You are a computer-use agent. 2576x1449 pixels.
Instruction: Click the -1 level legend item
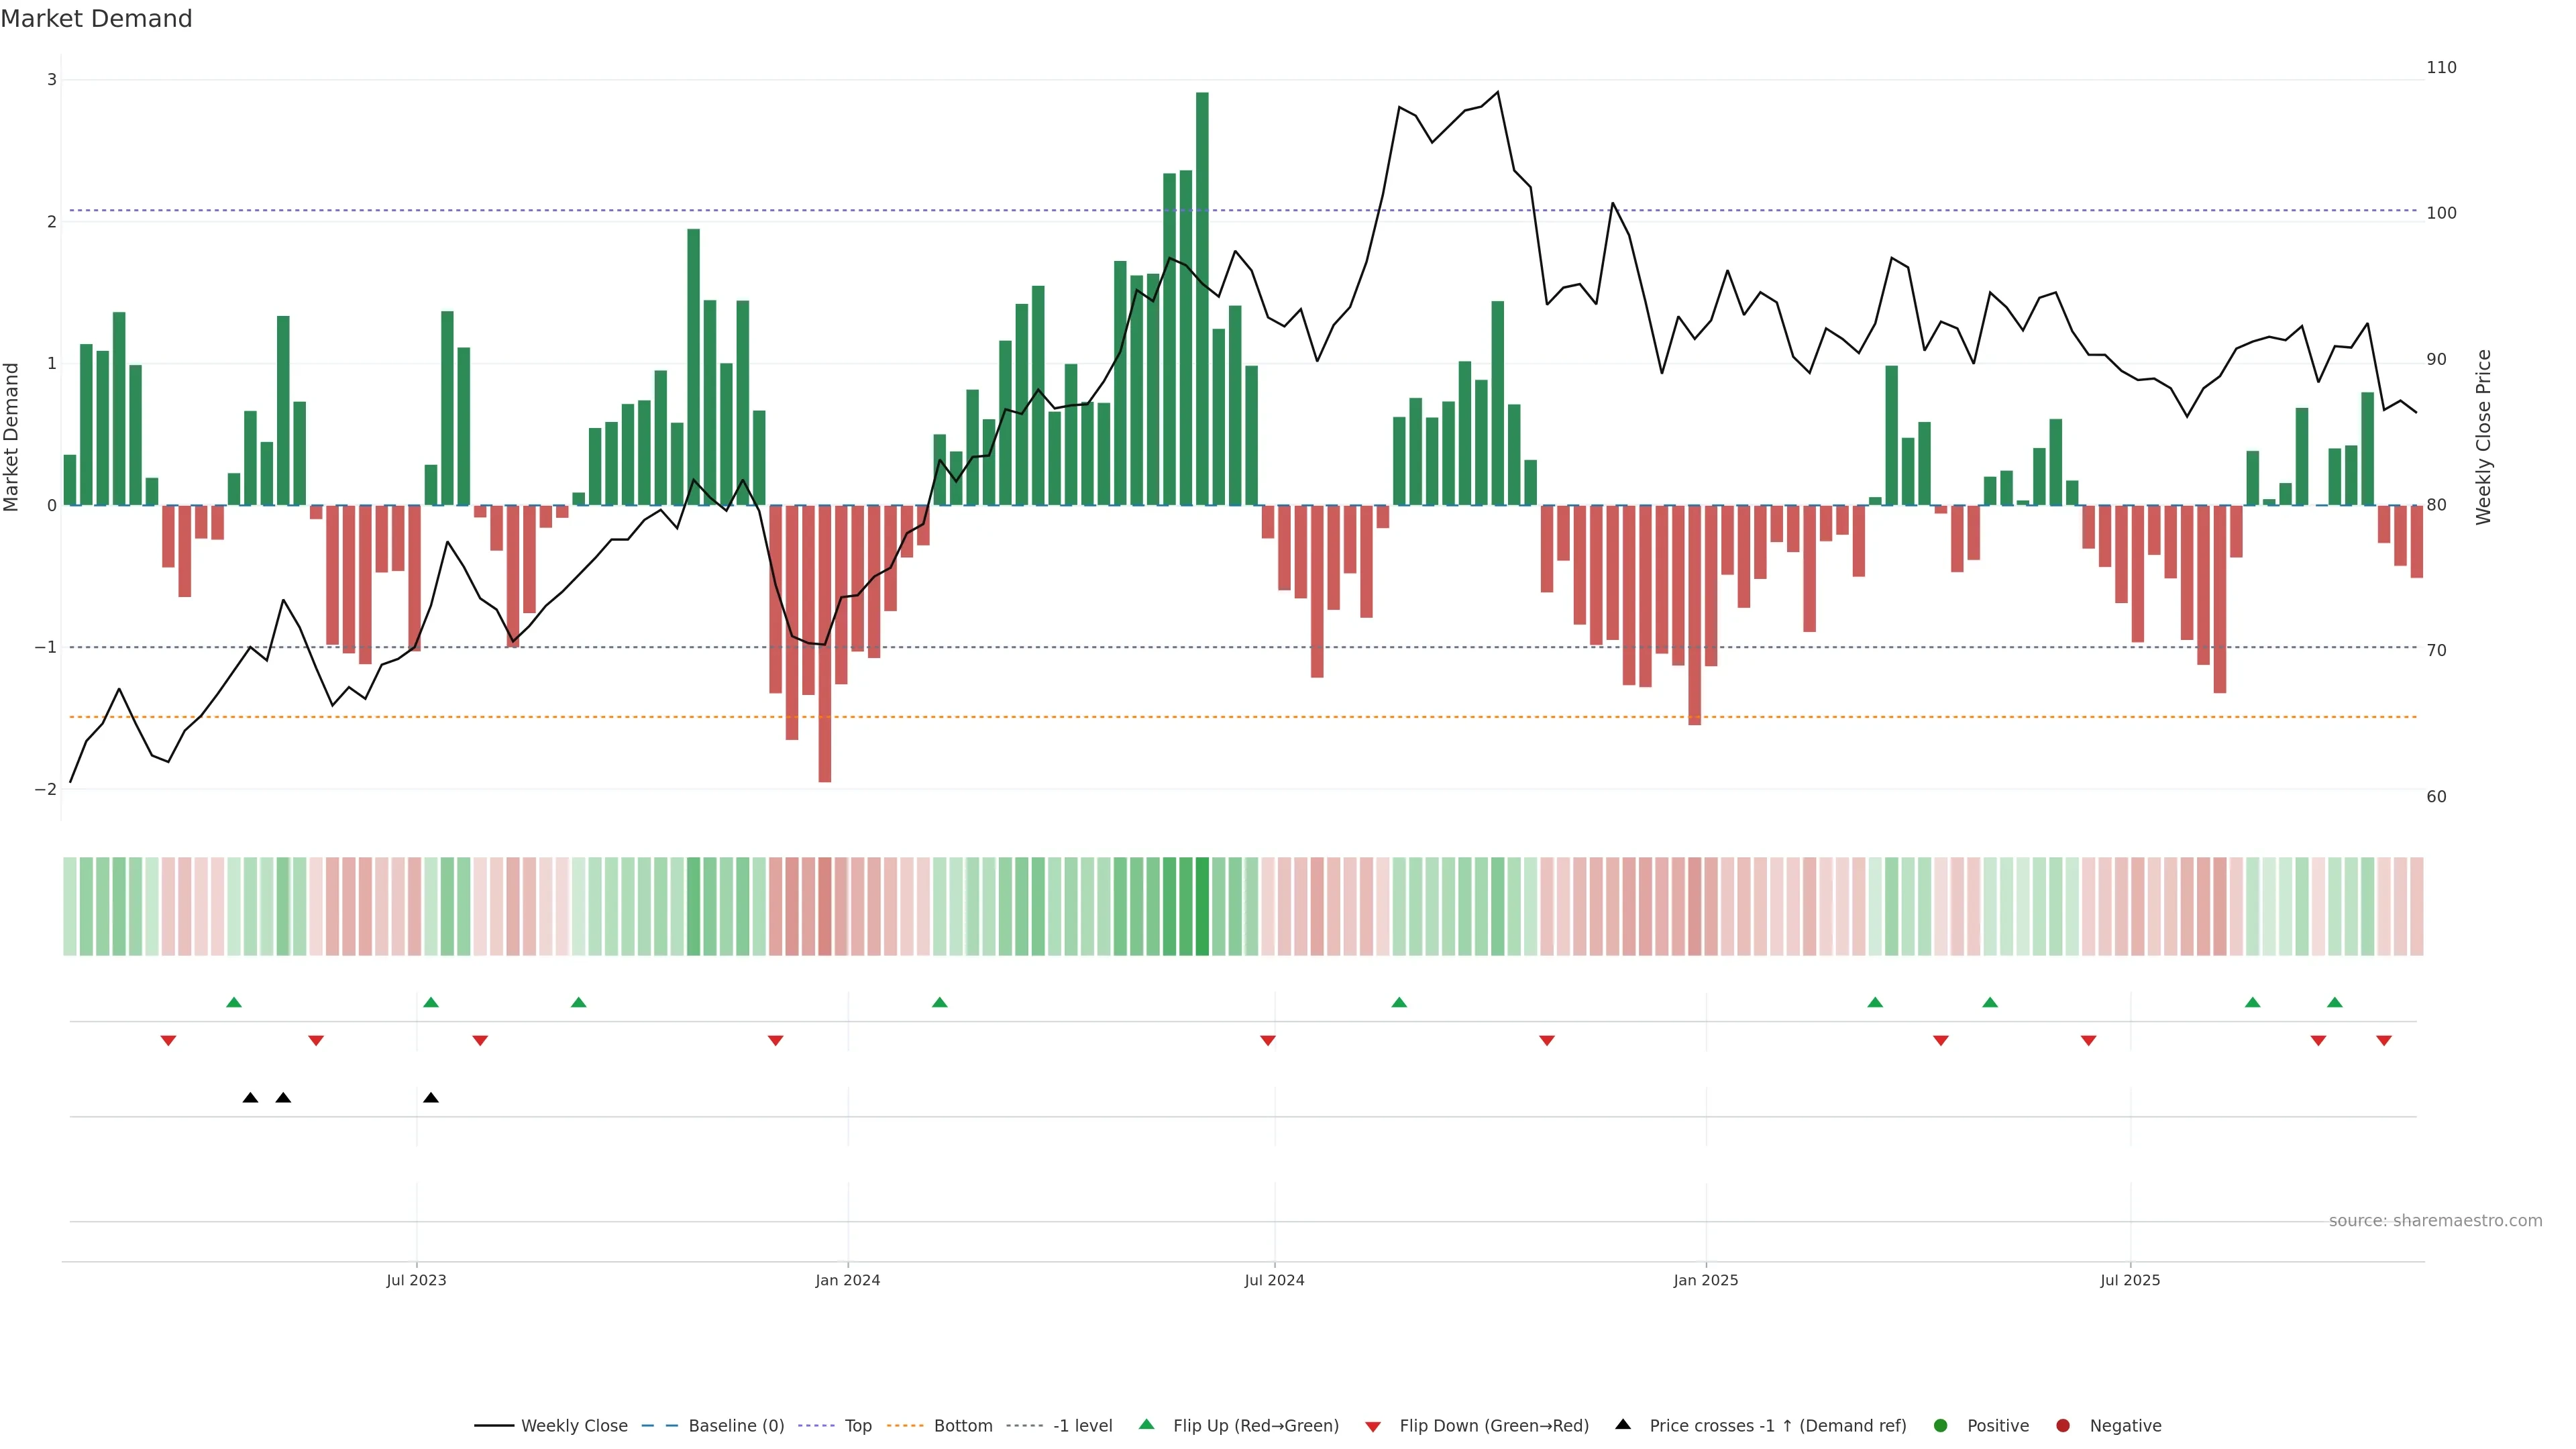click(1082, 1426)
